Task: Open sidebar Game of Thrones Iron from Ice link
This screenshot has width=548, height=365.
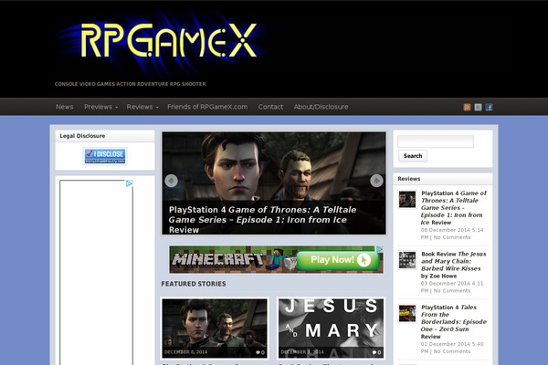Action: pyautogui.click(x=454, y=208)
